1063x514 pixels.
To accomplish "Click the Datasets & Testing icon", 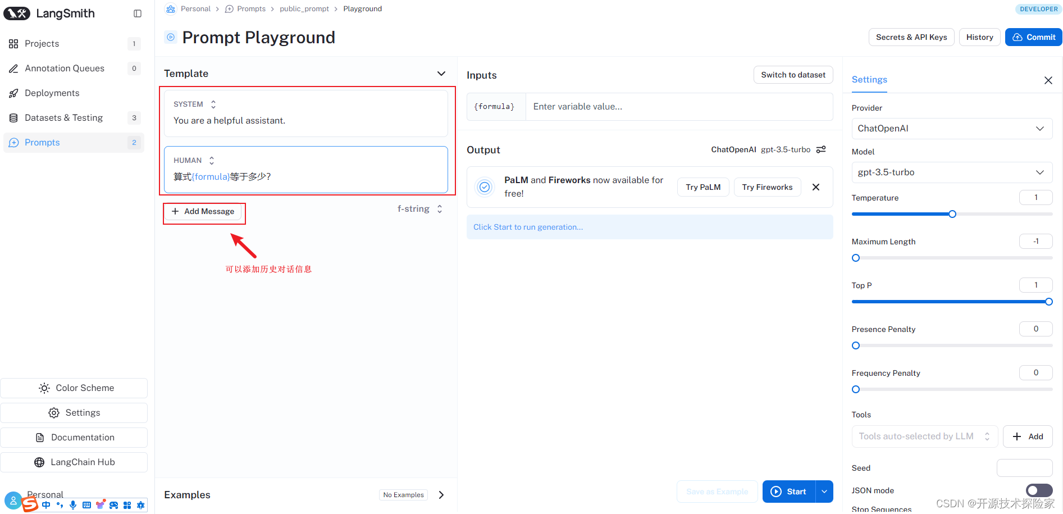I will point(13,117).
